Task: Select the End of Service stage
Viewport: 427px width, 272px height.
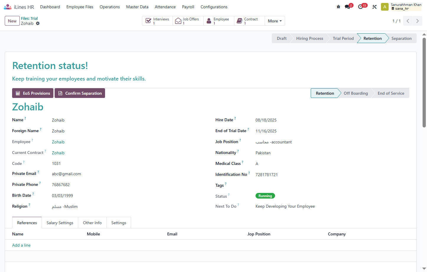Action: 391,93
